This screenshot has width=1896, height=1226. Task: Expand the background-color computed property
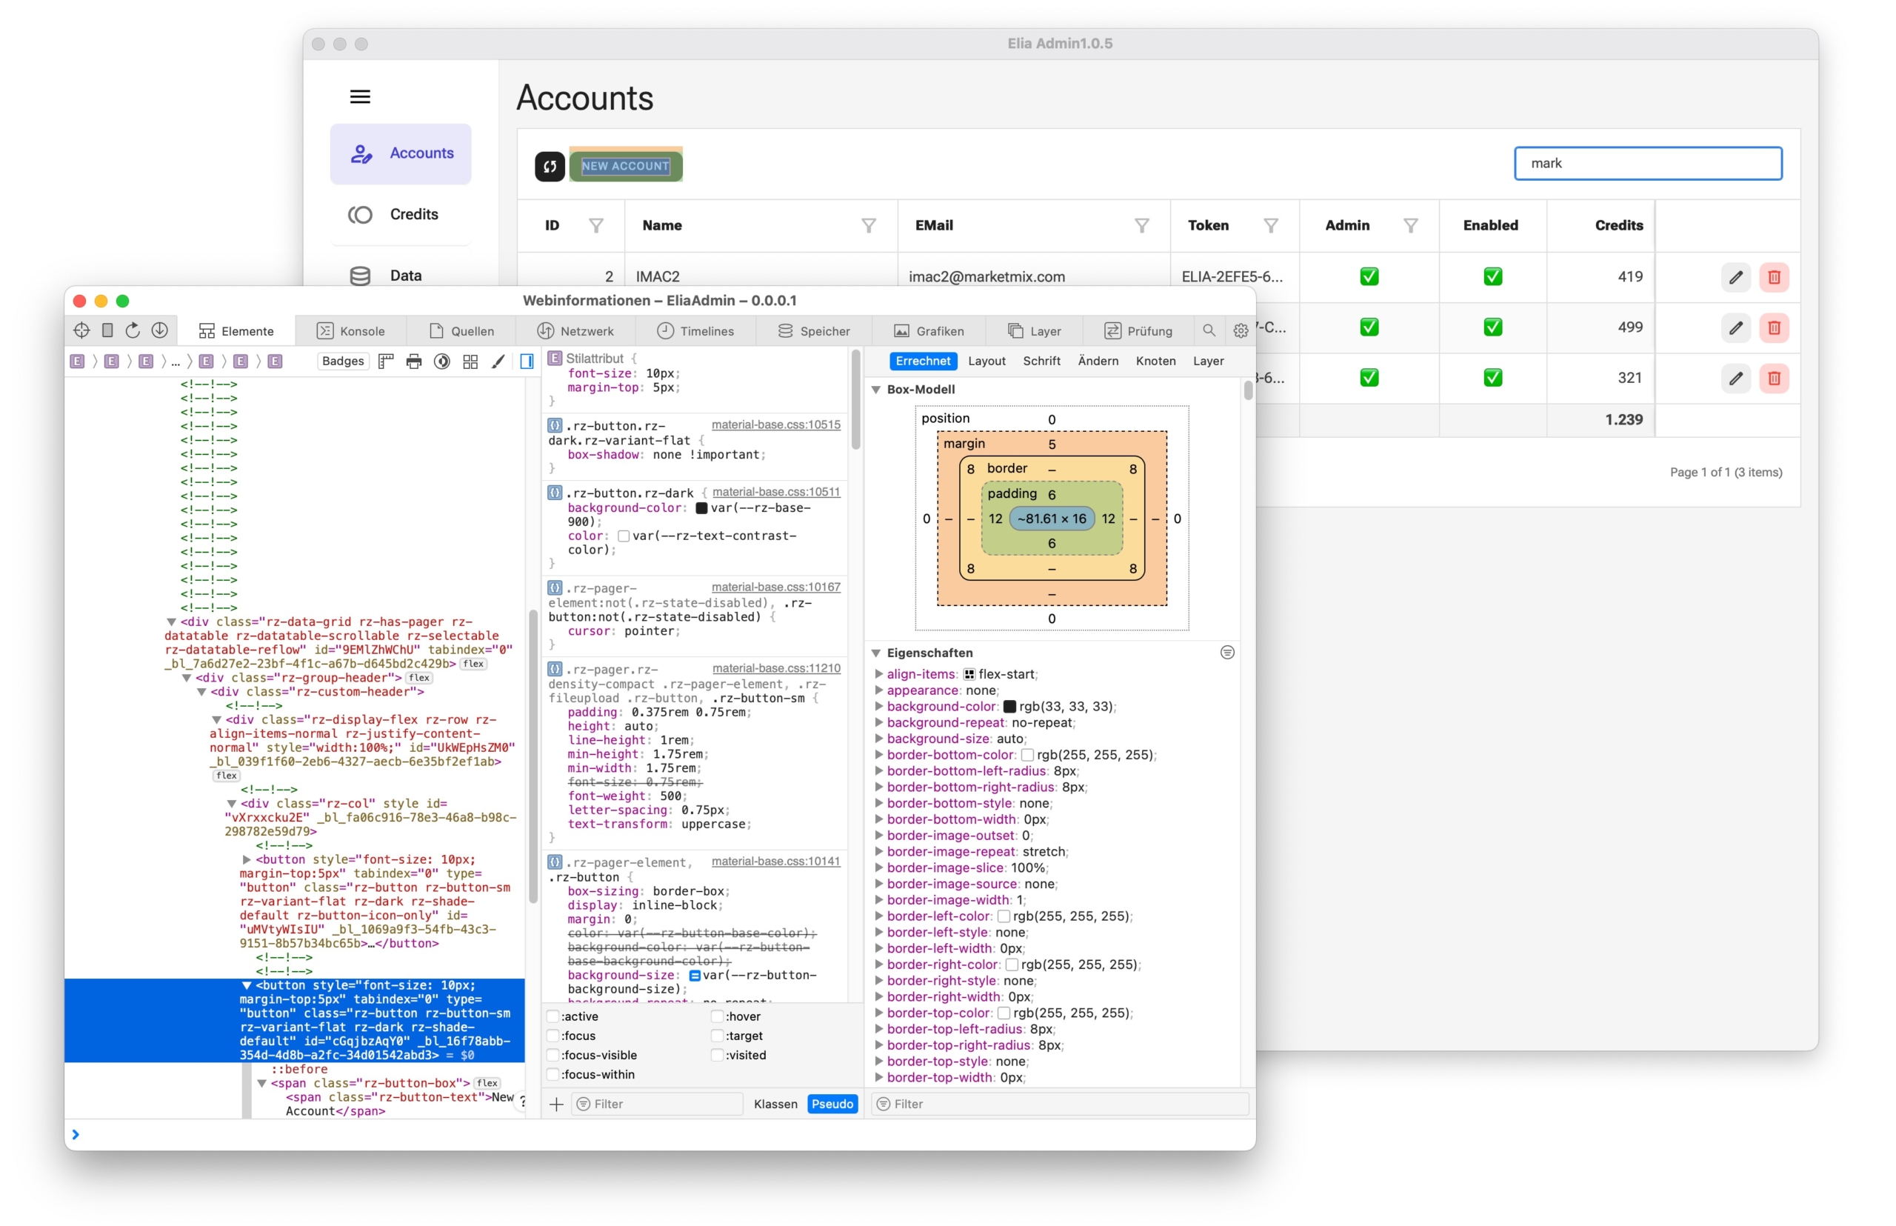pyautogui.click(x=878, y=706)
